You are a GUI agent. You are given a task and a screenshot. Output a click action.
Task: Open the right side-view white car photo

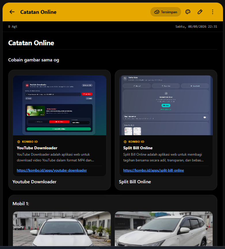[164, 229]
